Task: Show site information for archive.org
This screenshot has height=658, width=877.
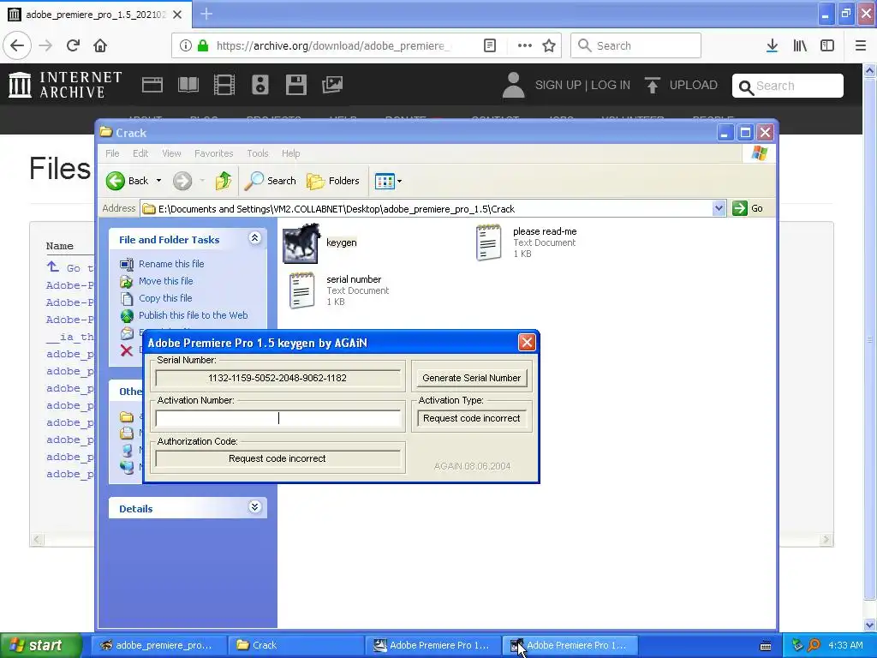Action: 185,45
